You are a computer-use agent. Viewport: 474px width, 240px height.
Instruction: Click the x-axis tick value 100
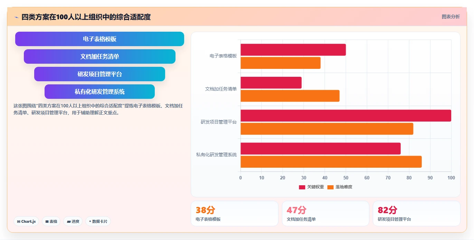tap(451, 178)
